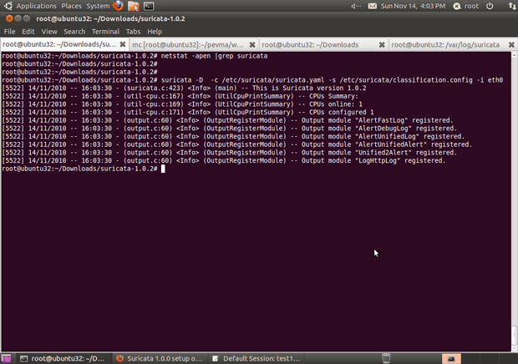Click the CPUs Summary: line

pos(180,96)
